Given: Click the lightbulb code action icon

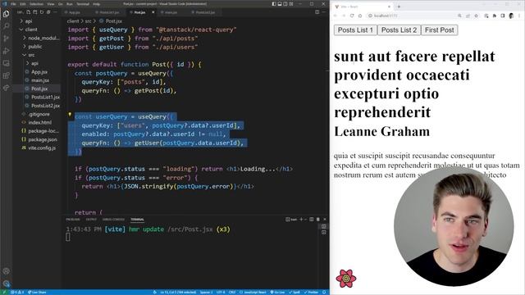Looking at the screenshot, I should pos(70,115).
